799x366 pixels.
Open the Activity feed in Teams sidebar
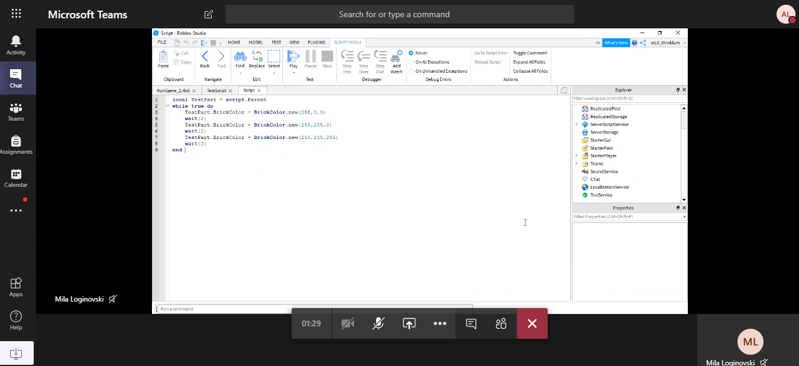(16, 45)
